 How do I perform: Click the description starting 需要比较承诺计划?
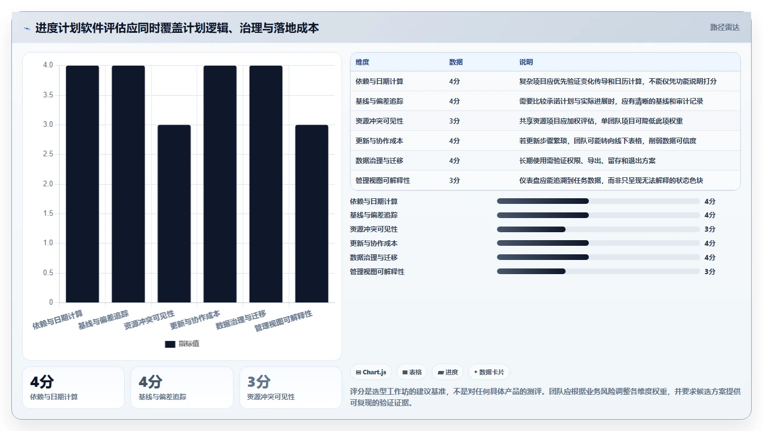pyautogui.click(x=612, y=101)
